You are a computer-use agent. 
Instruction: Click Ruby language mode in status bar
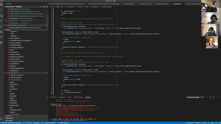click(212, 123)
